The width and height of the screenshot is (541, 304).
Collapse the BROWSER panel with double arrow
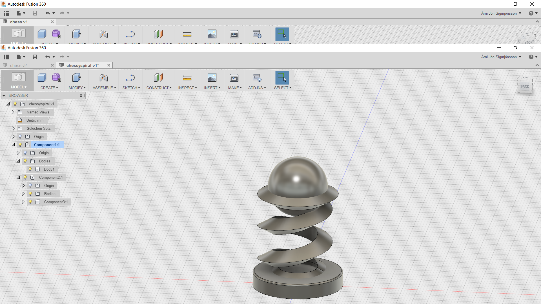click(x=4, y=96)
